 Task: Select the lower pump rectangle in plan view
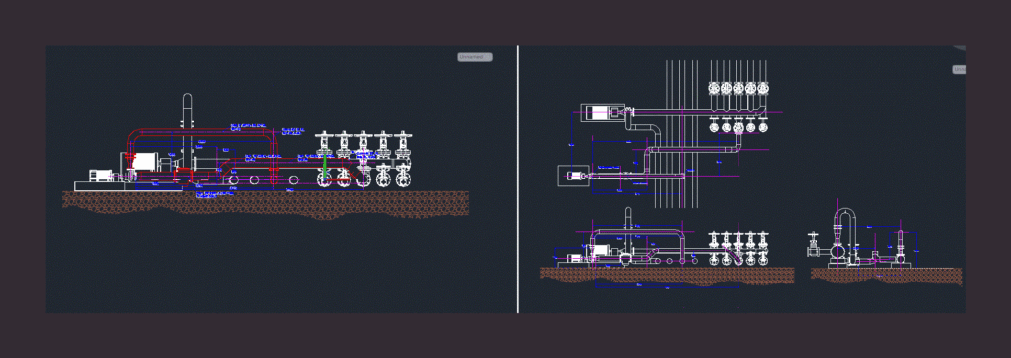click(574, 176)
